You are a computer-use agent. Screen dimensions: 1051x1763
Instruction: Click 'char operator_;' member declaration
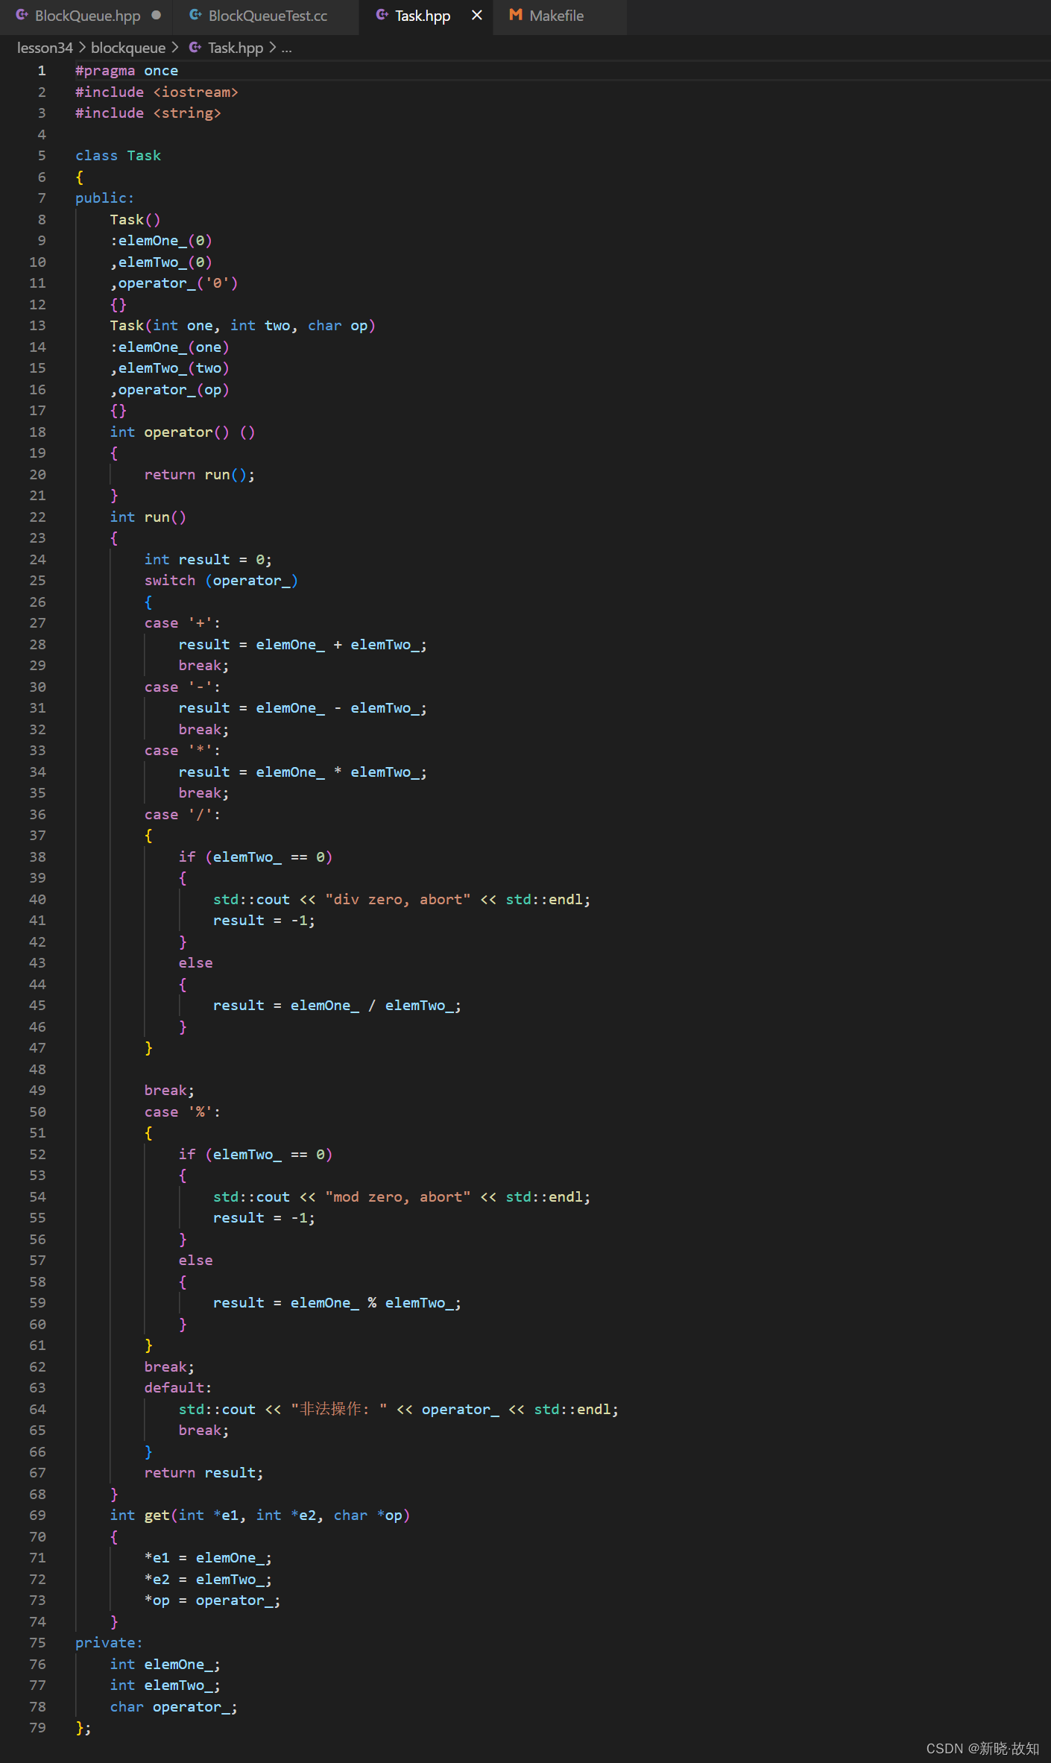pos(174,1707)
